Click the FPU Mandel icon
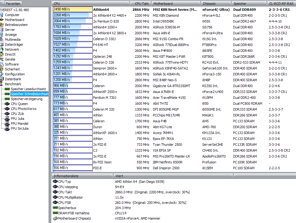 [7, 124]
